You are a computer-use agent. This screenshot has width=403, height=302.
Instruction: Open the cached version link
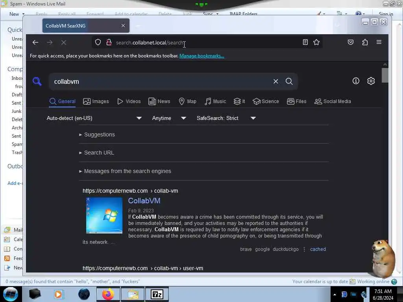[318, 249]
